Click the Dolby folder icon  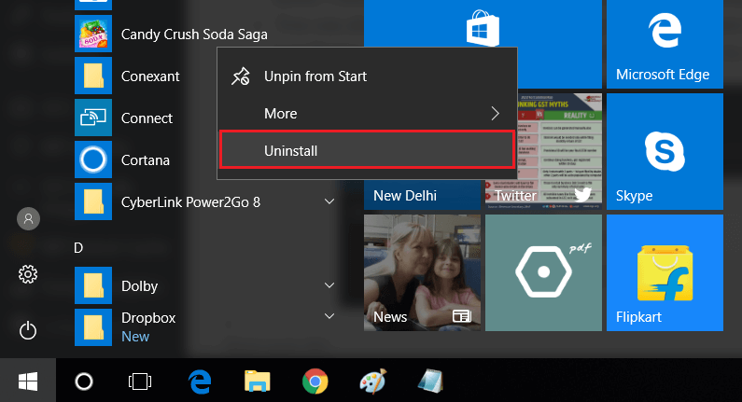tap(93, 285)
